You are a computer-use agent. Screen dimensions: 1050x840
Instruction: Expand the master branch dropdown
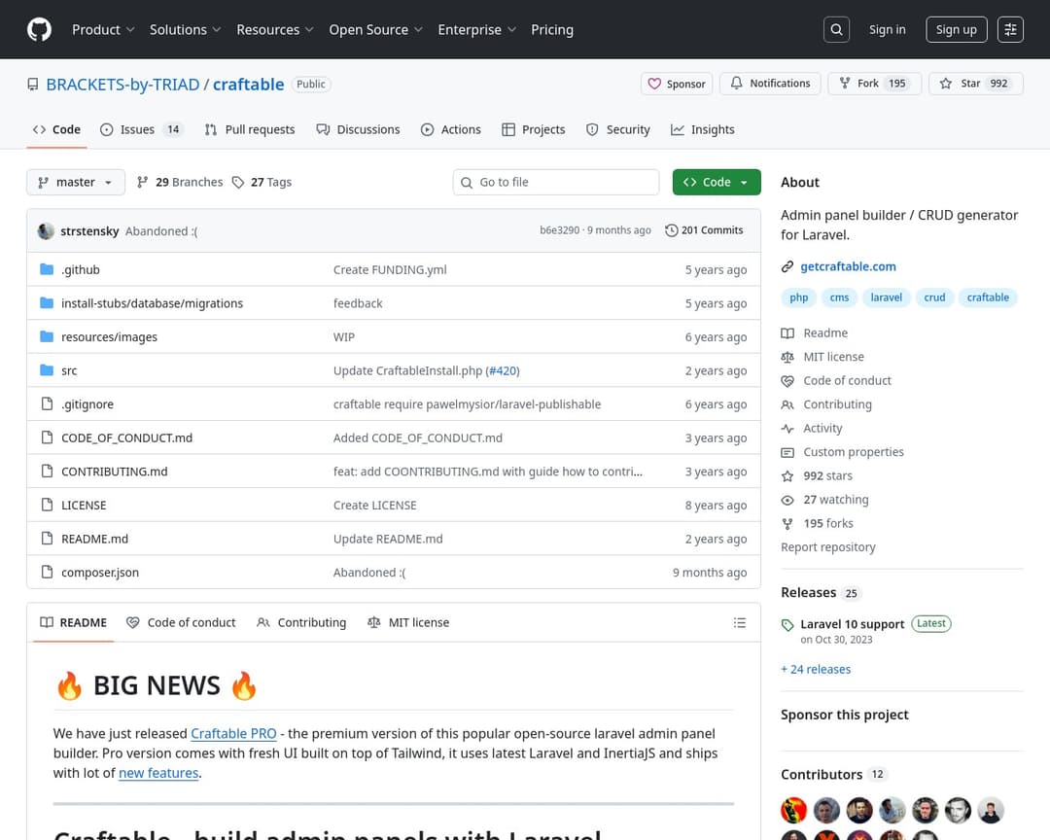76,183
